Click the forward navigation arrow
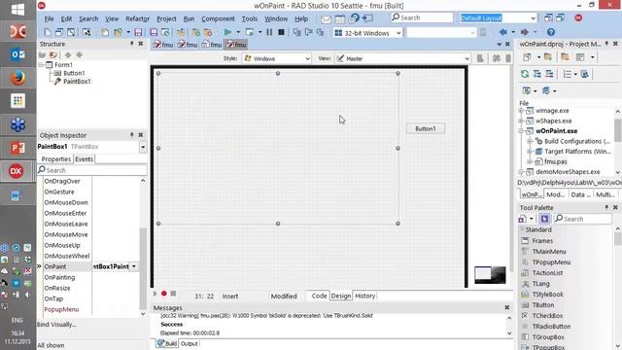Image resolution: width=622 pixels, height=350 pixels. (x=525, y=32)
